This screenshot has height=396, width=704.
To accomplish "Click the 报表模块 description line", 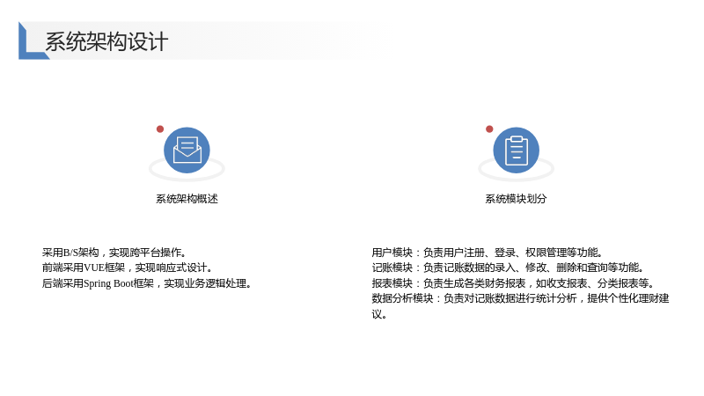I will 513,283.
